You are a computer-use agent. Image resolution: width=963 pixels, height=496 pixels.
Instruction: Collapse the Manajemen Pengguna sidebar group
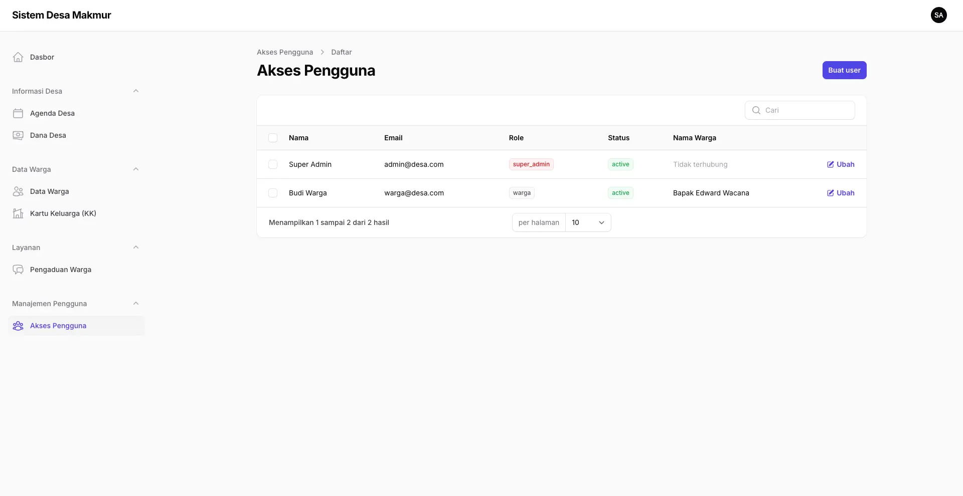(136, 304)
